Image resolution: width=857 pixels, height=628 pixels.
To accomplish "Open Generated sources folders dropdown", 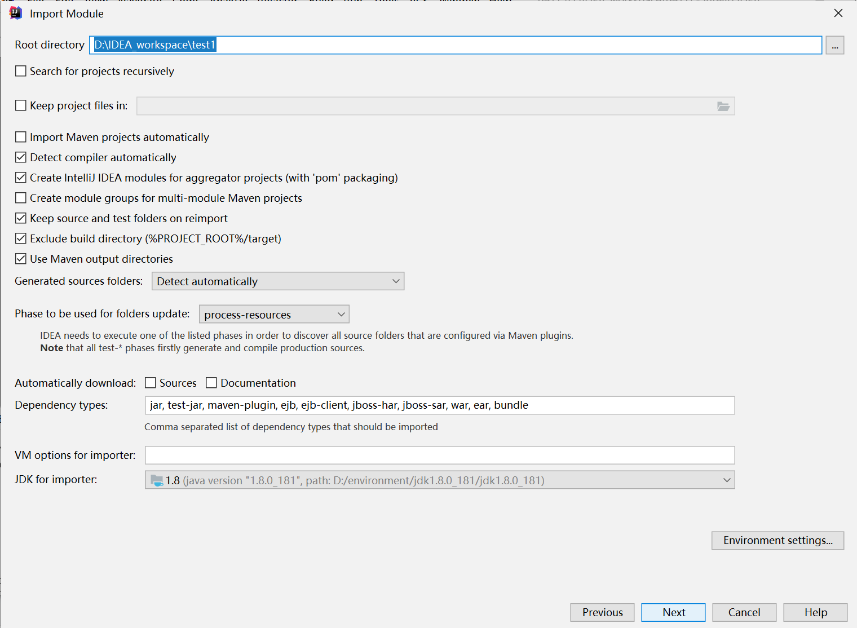I will (278, 281).
